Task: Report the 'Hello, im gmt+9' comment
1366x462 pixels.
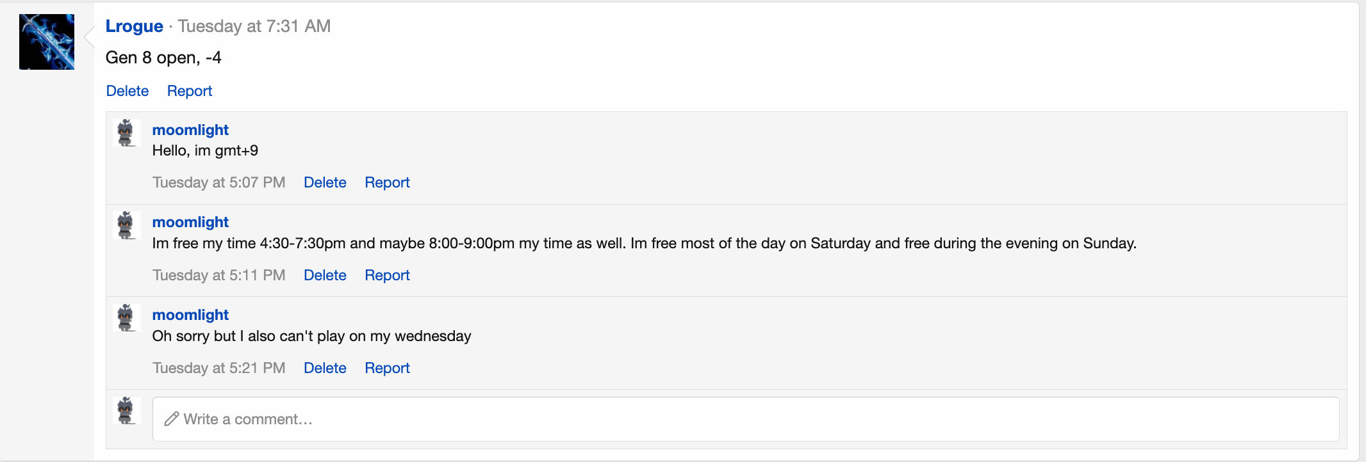Action: [387, 182]
